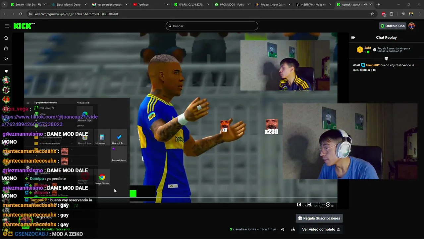Expand the gift leaderboard chevron
This screenshot has width=424, height=239.
click(386, 59)
